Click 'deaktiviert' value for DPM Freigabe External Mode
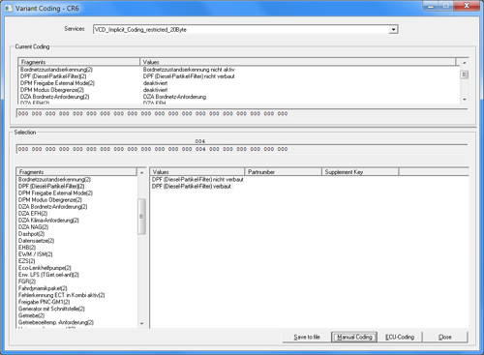 [x=155, y=83]
